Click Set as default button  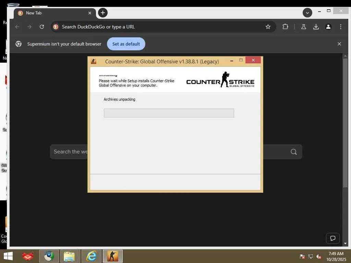126,44
